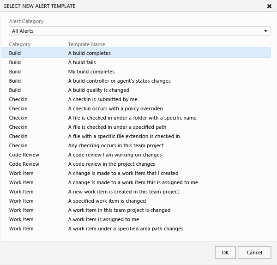Select 'A work item under a specified area path changes'

point(136,229)
